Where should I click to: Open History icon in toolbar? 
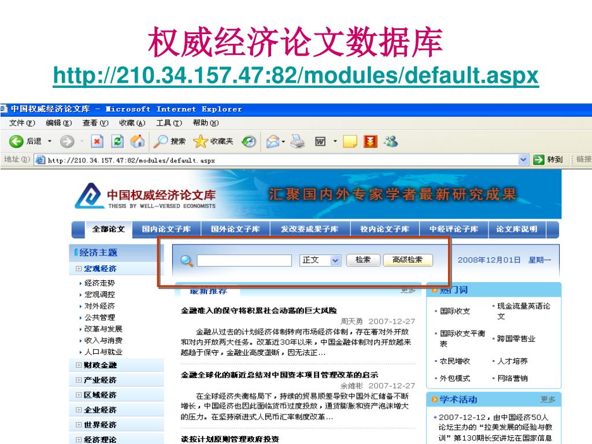tap(249, 142)
